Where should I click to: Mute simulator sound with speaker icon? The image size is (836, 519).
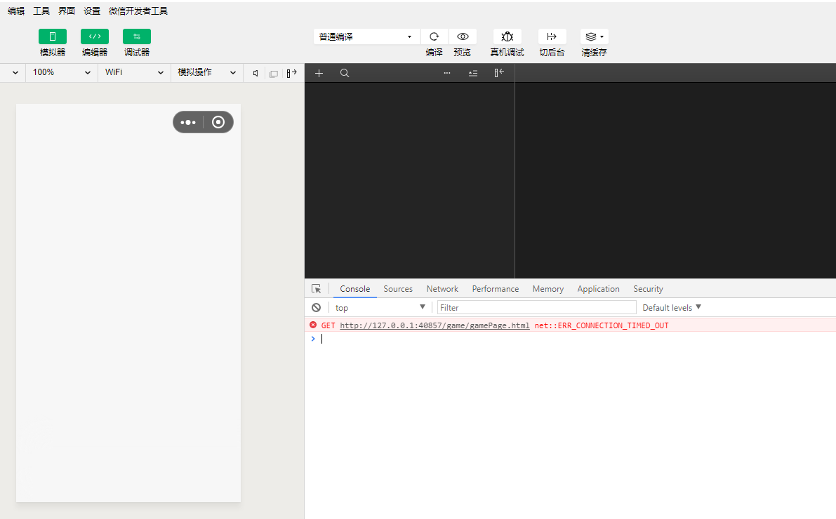tap(256, 74)
